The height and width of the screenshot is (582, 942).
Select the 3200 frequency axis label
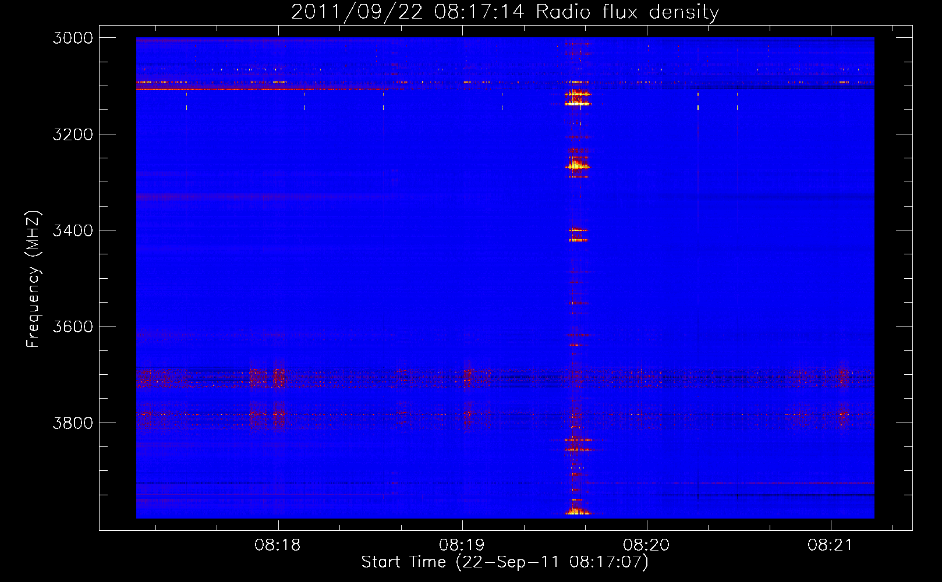[73, 134]
